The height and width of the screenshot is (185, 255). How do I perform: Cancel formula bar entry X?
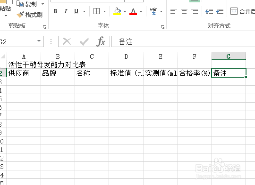click(x=67, y=41)
